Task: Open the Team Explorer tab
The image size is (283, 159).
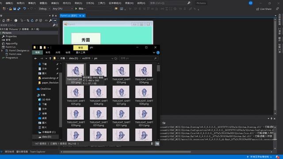Action: (x=38, y=151)
